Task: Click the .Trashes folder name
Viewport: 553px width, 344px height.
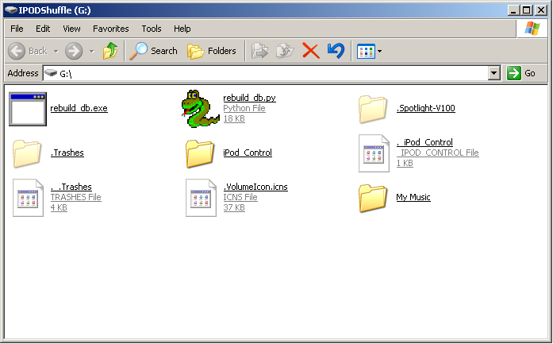Action: point(67,153)
